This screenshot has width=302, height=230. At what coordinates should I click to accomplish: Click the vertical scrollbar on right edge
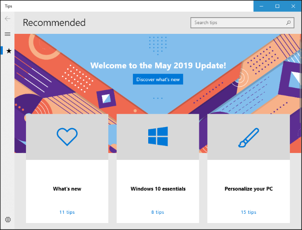pos(301,81)
